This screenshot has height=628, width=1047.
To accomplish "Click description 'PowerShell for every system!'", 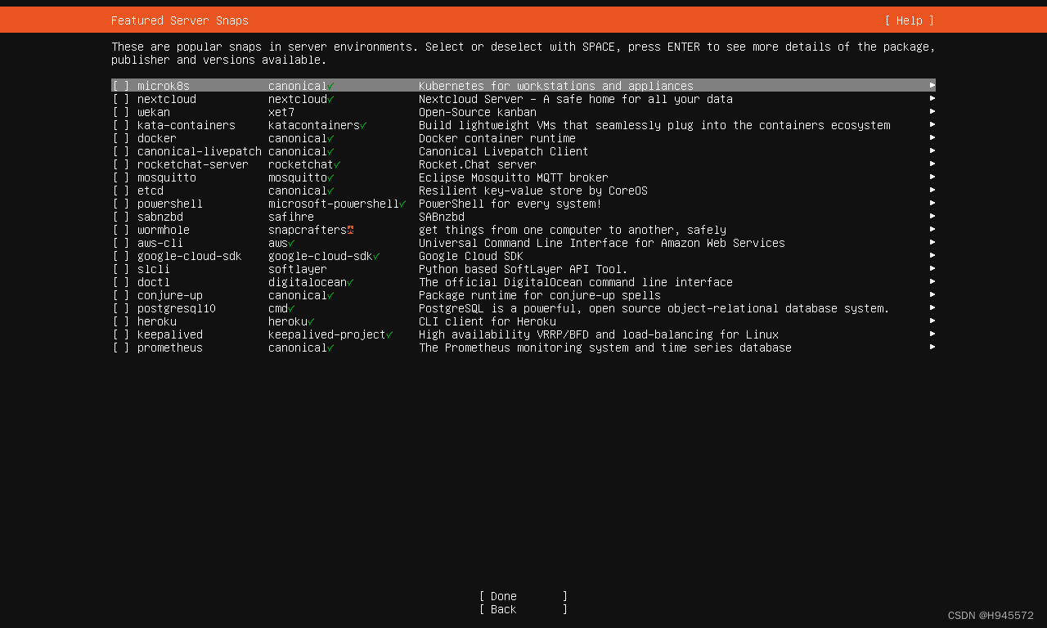I will pos(510,204).
